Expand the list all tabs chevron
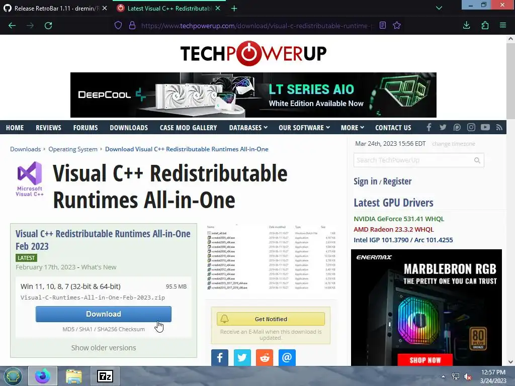The height and width of the screenshot is (386, 515). click(439, 8)
